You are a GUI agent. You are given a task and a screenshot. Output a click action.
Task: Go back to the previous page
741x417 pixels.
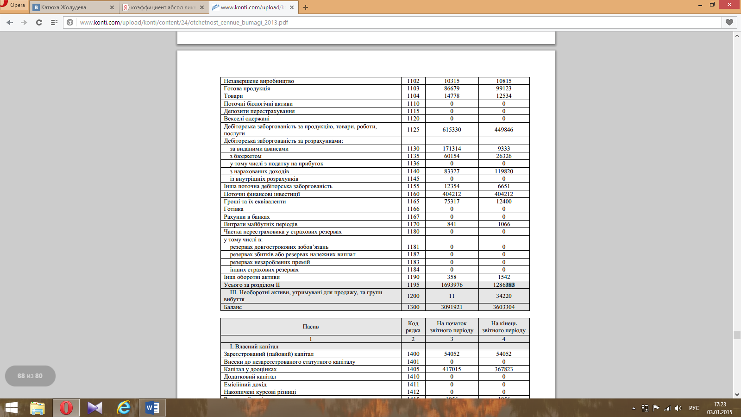10,22
